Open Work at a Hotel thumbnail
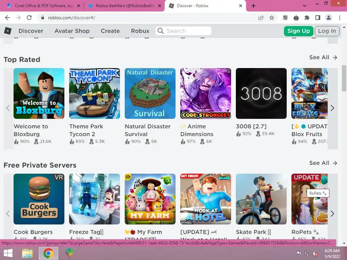The width and height of the screenshot is (347, 260). [x=206, y=199]
